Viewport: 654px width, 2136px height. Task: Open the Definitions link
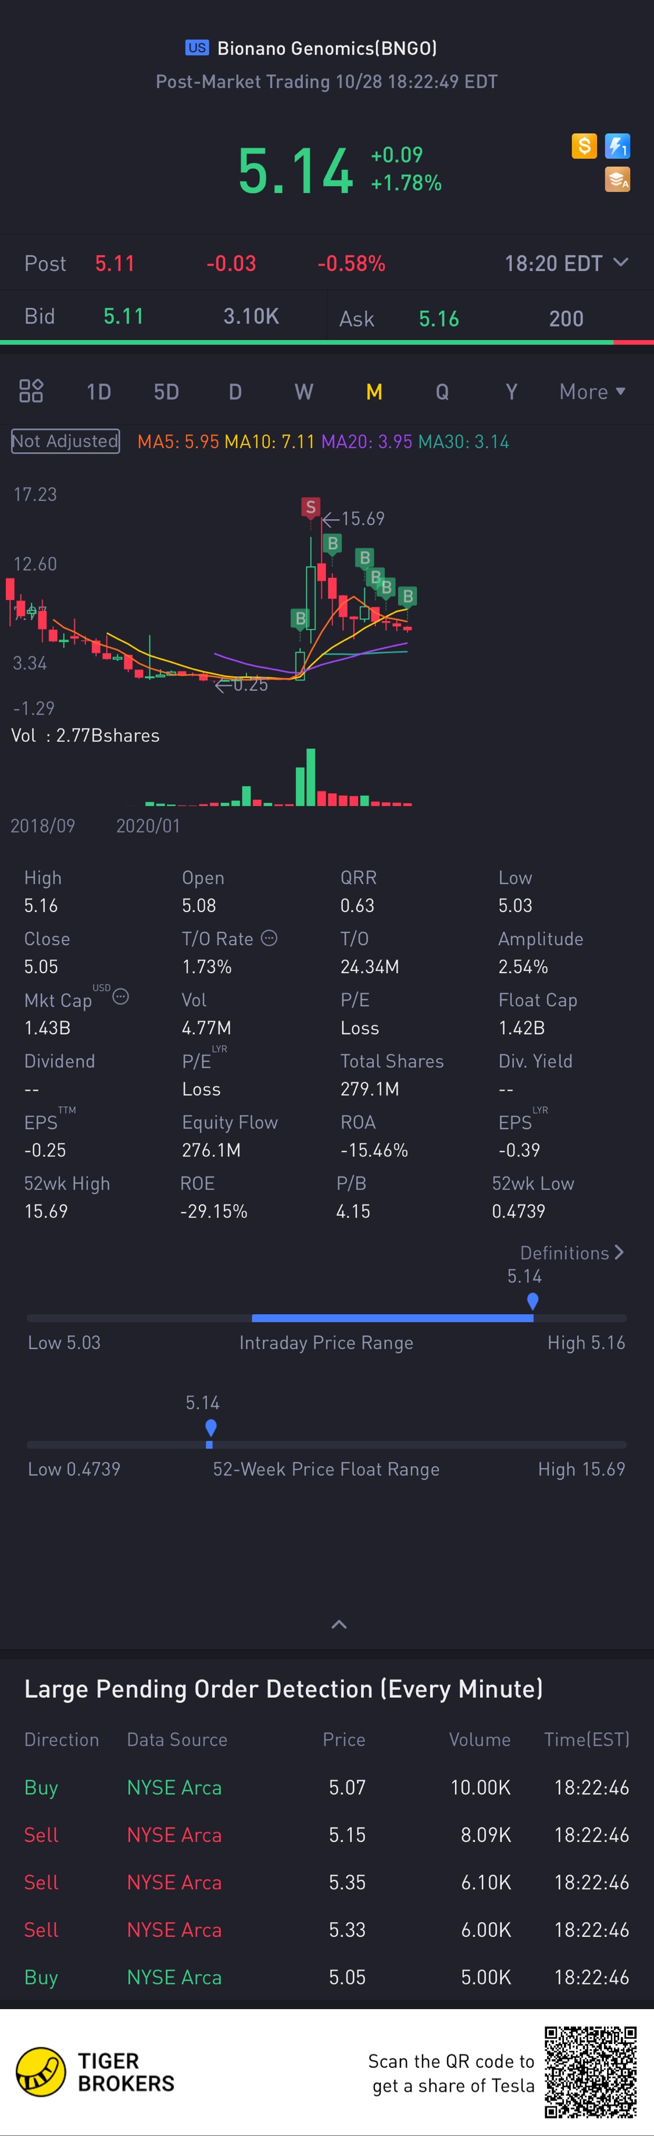click(571, 1253)
